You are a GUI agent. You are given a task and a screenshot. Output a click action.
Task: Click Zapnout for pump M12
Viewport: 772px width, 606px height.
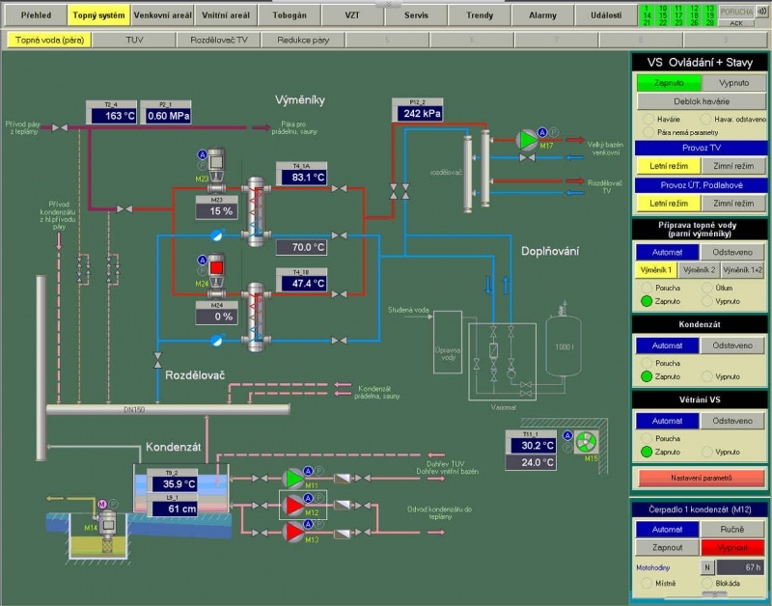[667, 547]
